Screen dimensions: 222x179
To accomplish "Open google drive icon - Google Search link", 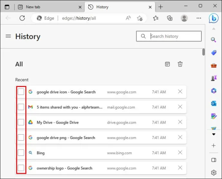I will pos(66,92).
